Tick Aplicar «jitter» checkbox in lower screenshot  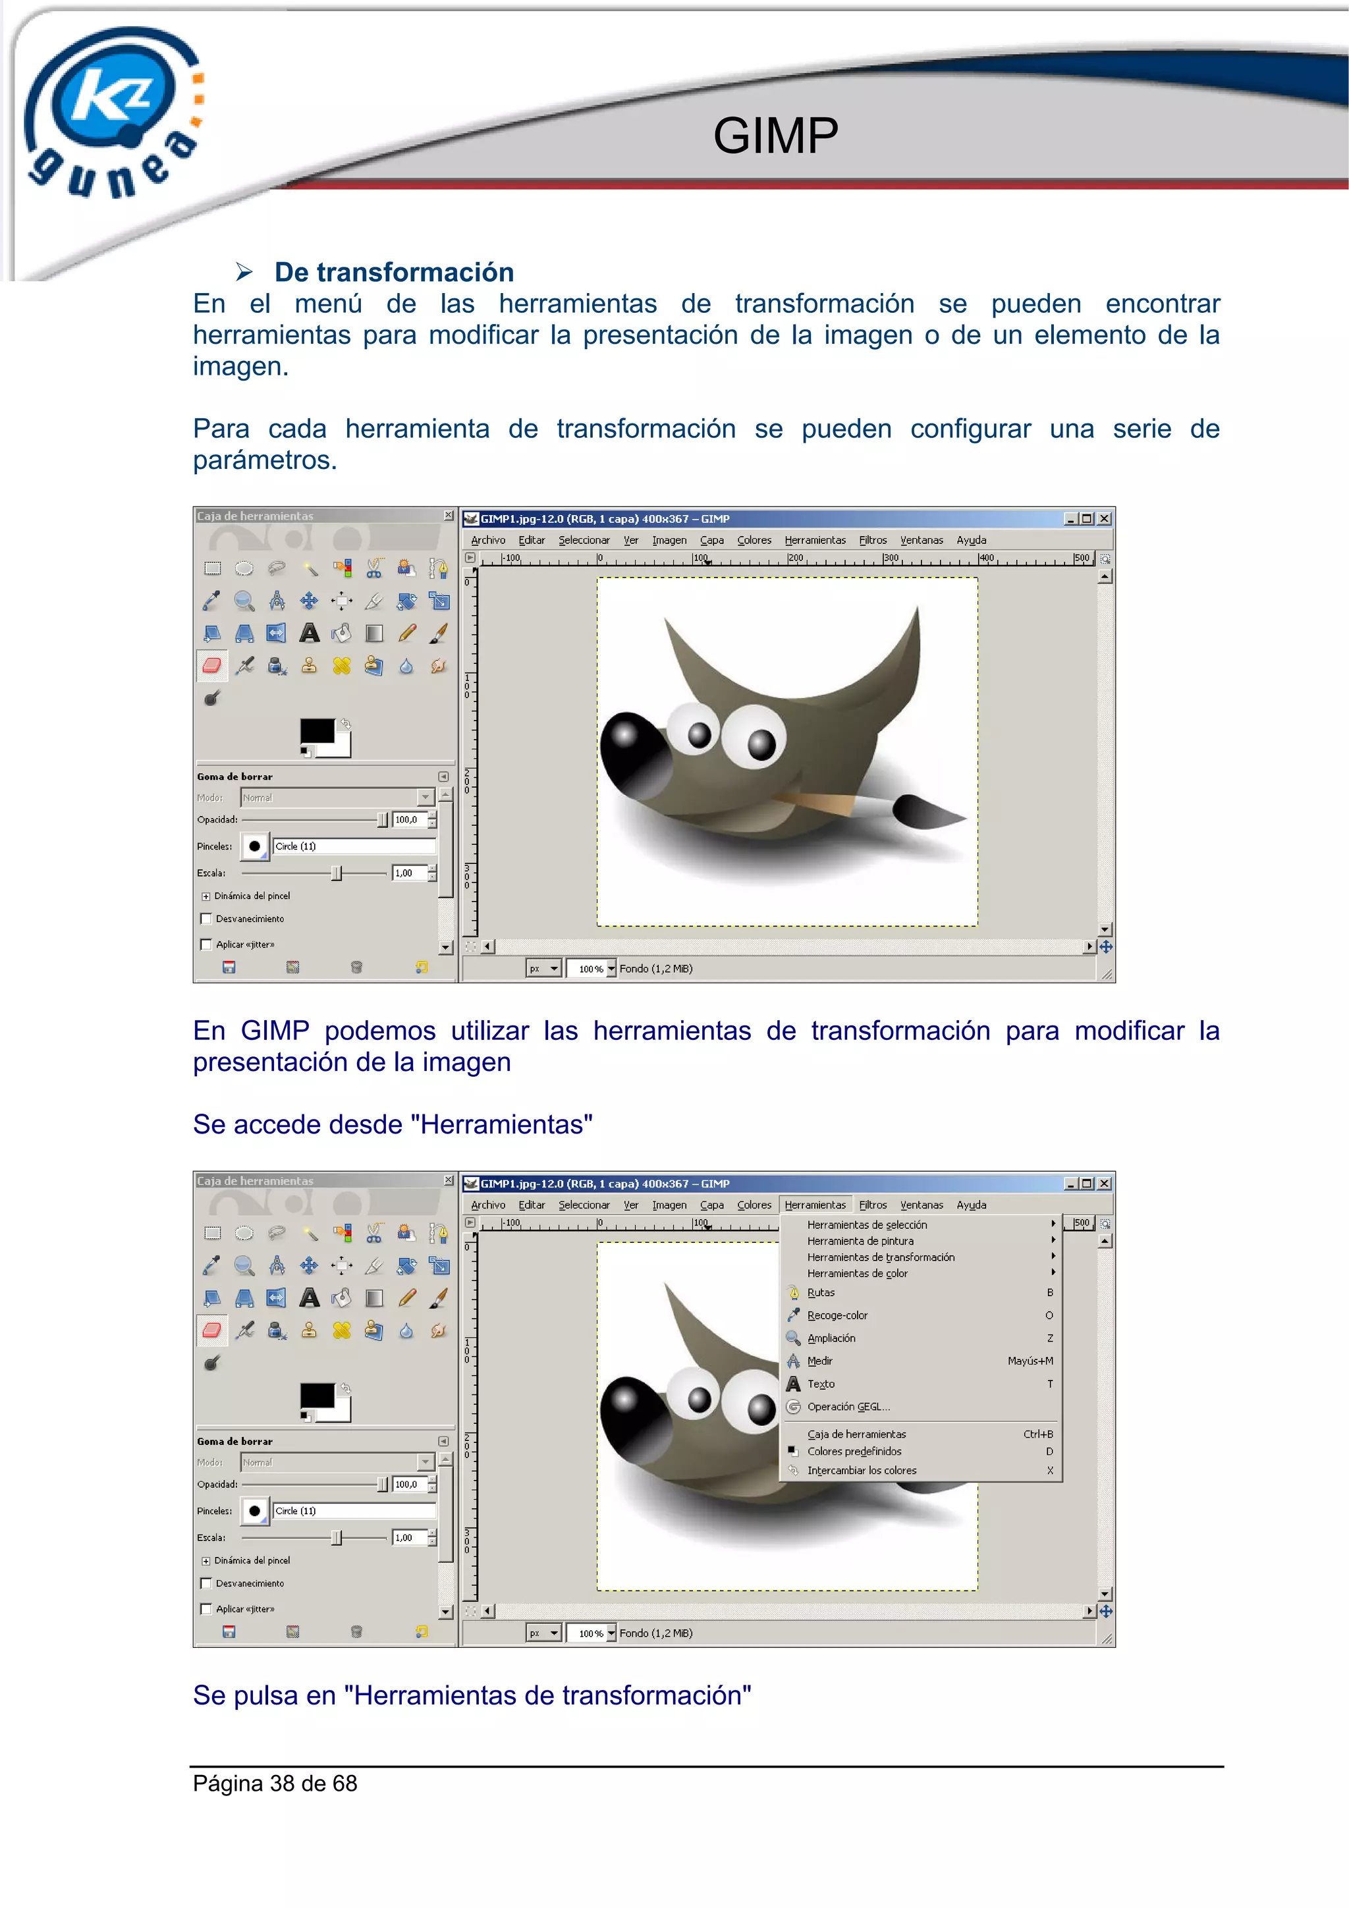206,1609
